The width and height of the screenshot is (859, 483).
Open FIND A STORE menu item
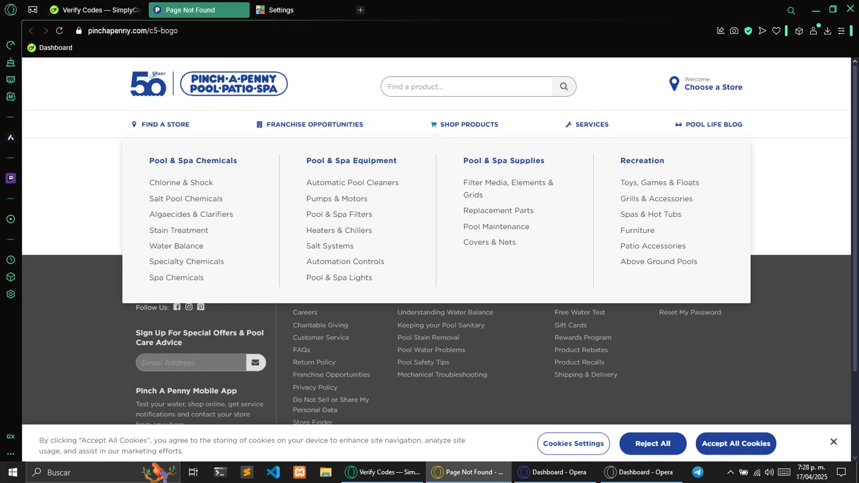(x=160, y=124)
